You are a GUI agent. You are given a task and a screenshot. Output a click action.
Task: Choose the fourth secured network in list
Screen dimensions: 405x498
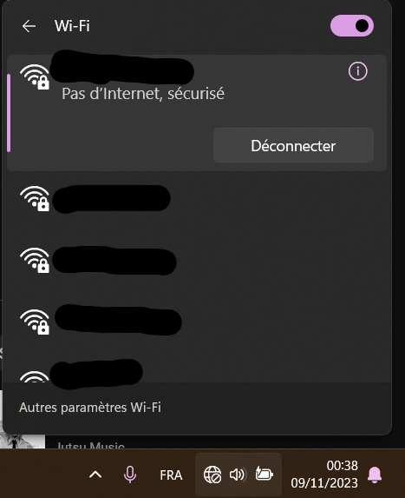(197, 322)
